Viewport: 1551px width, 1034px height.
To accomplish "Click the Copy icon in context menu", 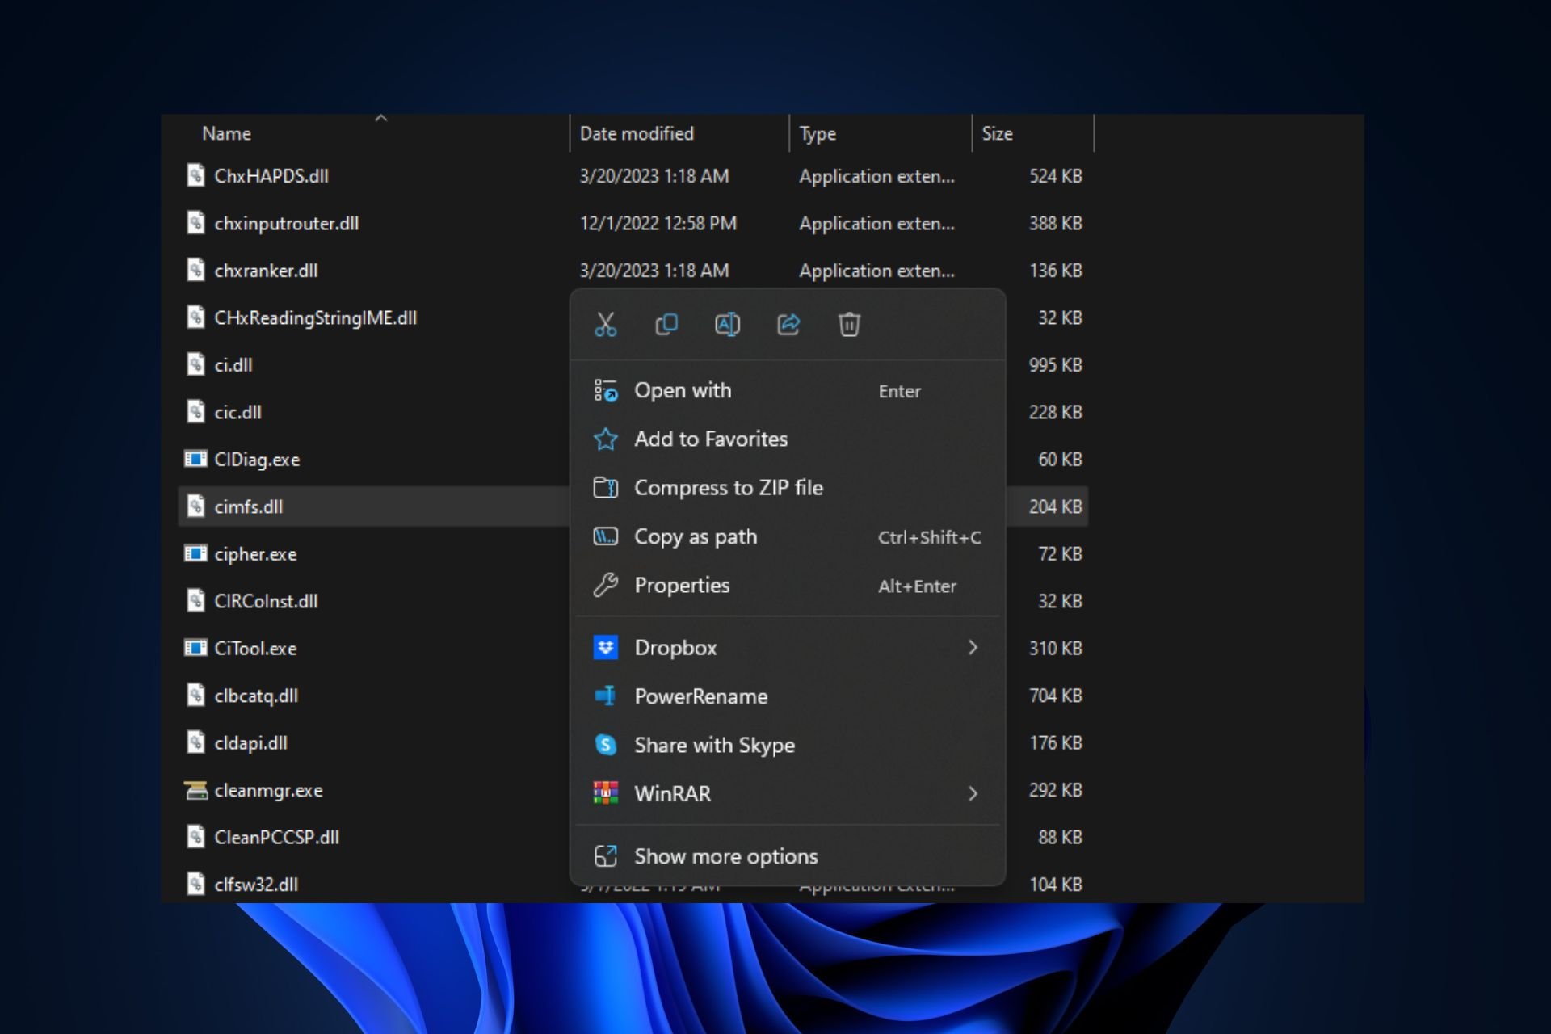I will 666,325.
